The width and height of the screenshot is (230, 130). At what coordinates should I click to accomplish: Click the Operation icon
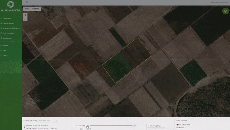point(24,125)
